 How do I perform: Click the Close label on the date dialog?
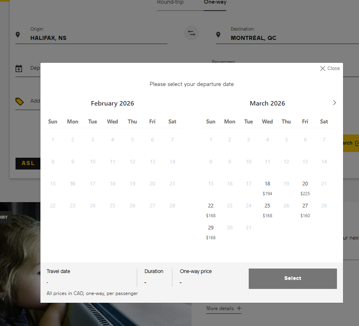coord(333,68)
